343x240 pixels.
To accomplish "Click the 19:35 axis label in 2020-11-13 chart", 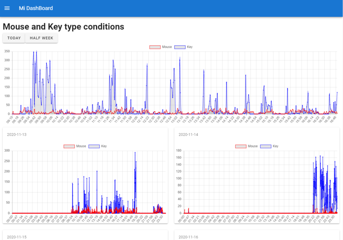I will coord(134,219).
